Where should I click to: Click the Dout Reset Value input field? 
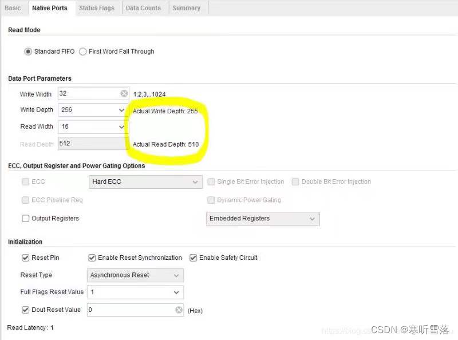[135, 310]
